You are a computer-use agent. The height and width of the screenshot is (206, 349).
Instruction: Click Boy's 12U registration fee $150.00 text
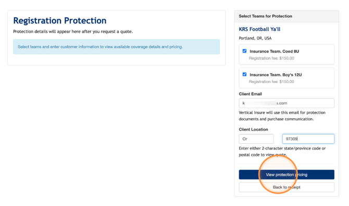271,81
